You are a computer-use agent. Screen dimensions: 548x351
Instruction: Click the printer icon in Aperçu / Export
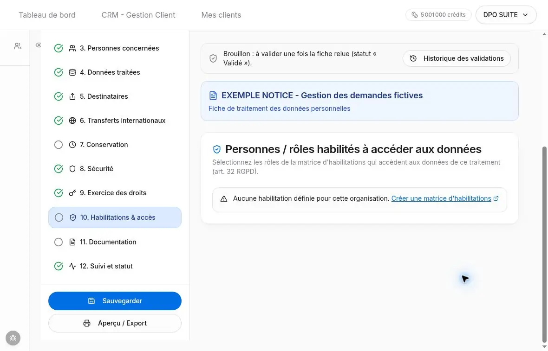87,323
